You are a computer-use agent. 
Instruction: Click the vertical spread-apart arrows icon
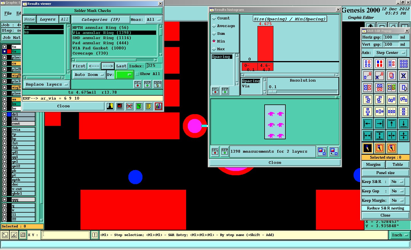[x=380, y=136]
